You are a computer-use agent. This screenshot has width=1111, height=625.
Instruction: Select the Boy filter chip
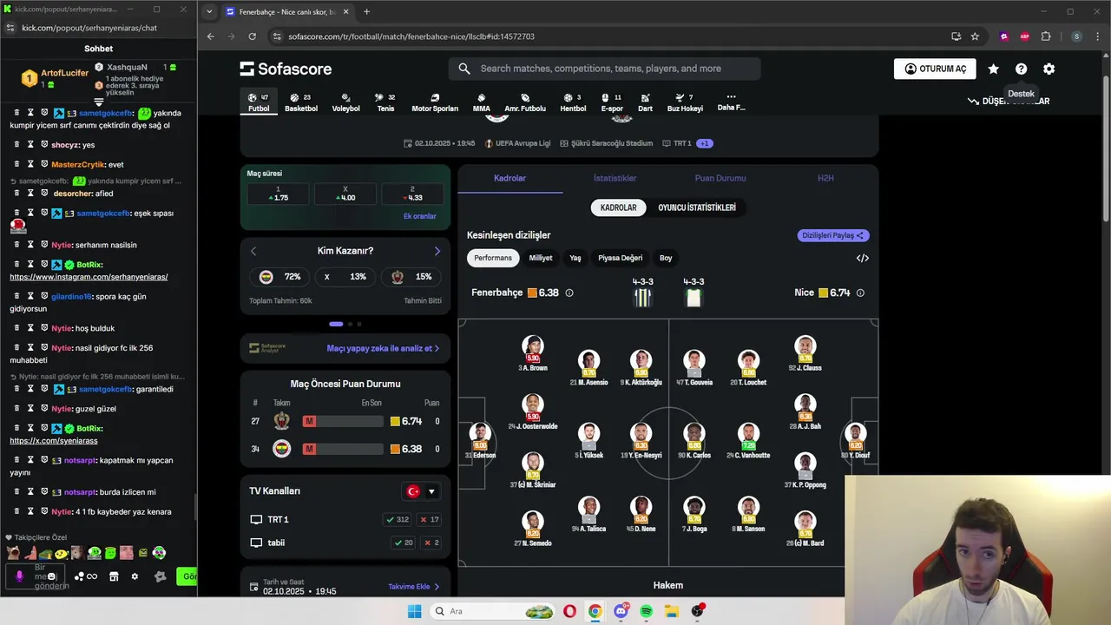[666, 258]
